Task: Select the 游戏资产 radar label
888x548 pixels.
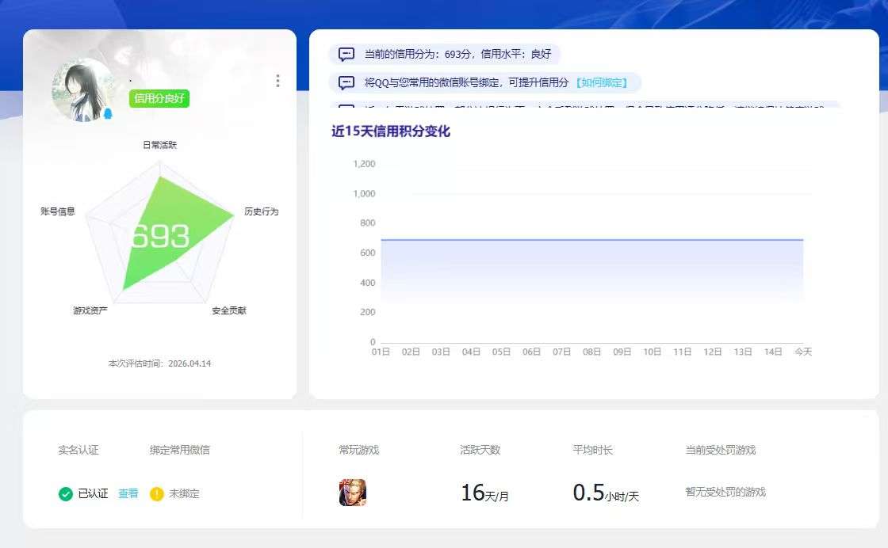Action: tap(90, 310)
